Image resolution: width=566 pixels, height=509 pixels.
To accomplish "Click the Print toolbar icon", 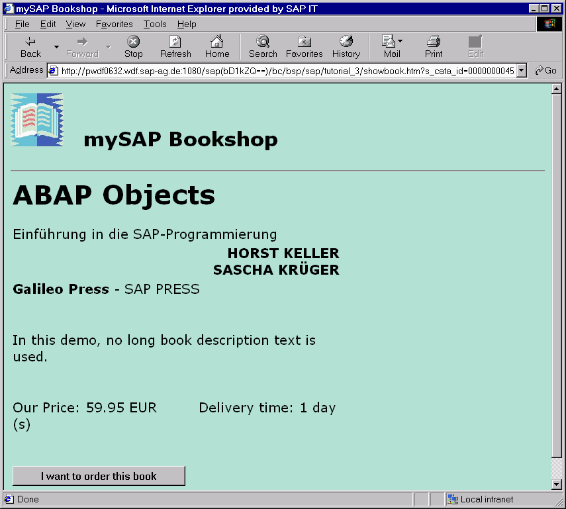I will tap(434, 42).
